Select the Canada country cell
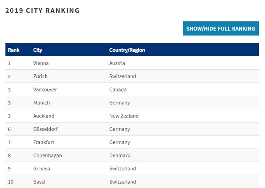This screenshot has width=265, height=188. [x=118, y=90]
